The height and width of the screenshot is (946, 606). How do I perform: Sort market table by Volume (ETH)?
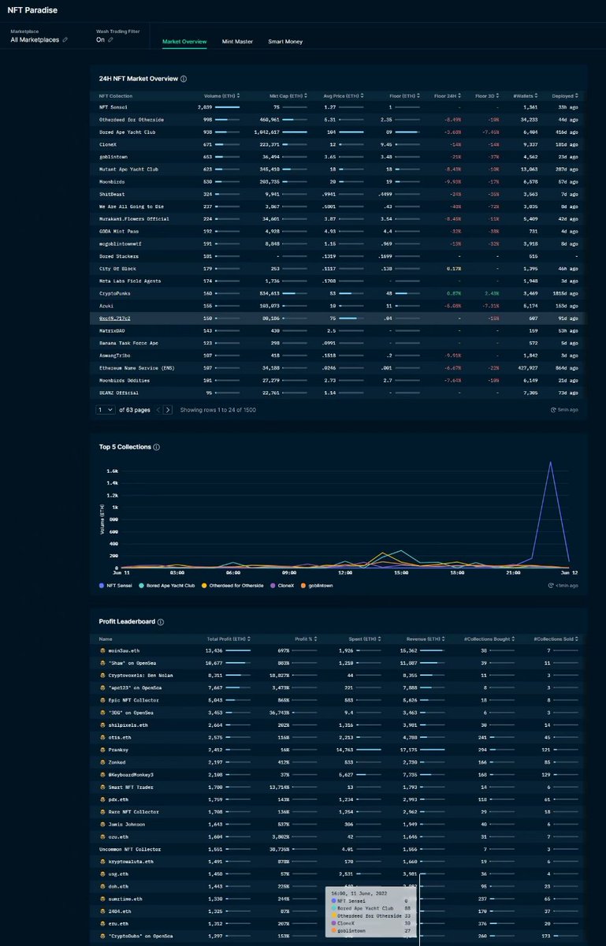tap(221, 95)
